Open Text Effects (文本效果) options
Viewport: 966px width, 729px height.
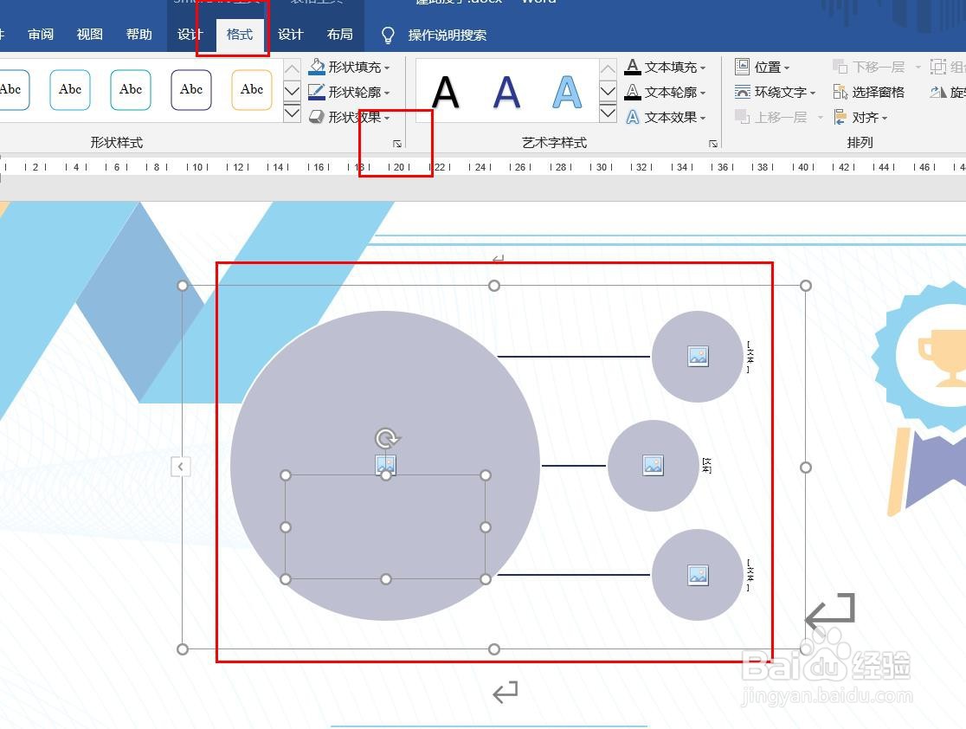click(x=634, y=117)
